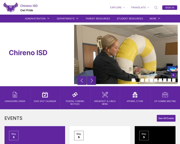180x144 pixels.
Task: Select the first slide indicator square
Action: pos(133,80)
